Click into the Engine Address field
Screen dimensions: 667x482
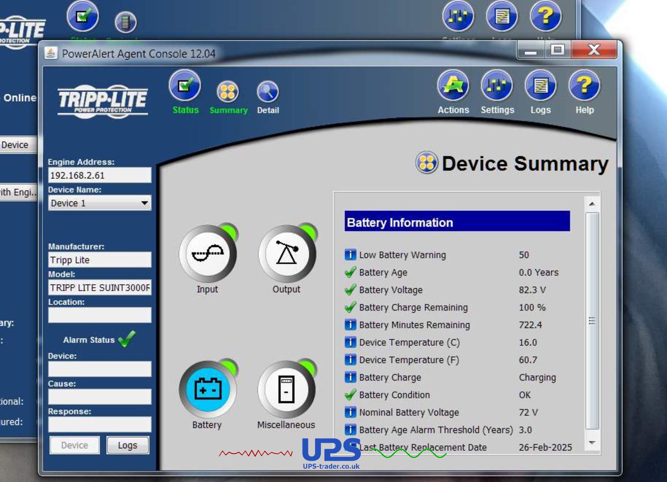point(100,175)
